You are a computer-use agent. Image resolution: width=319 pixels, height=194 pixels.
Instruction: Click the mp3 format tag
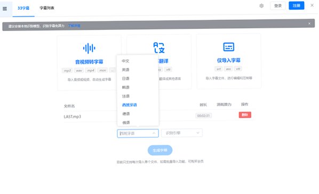(x=67, y=71)
